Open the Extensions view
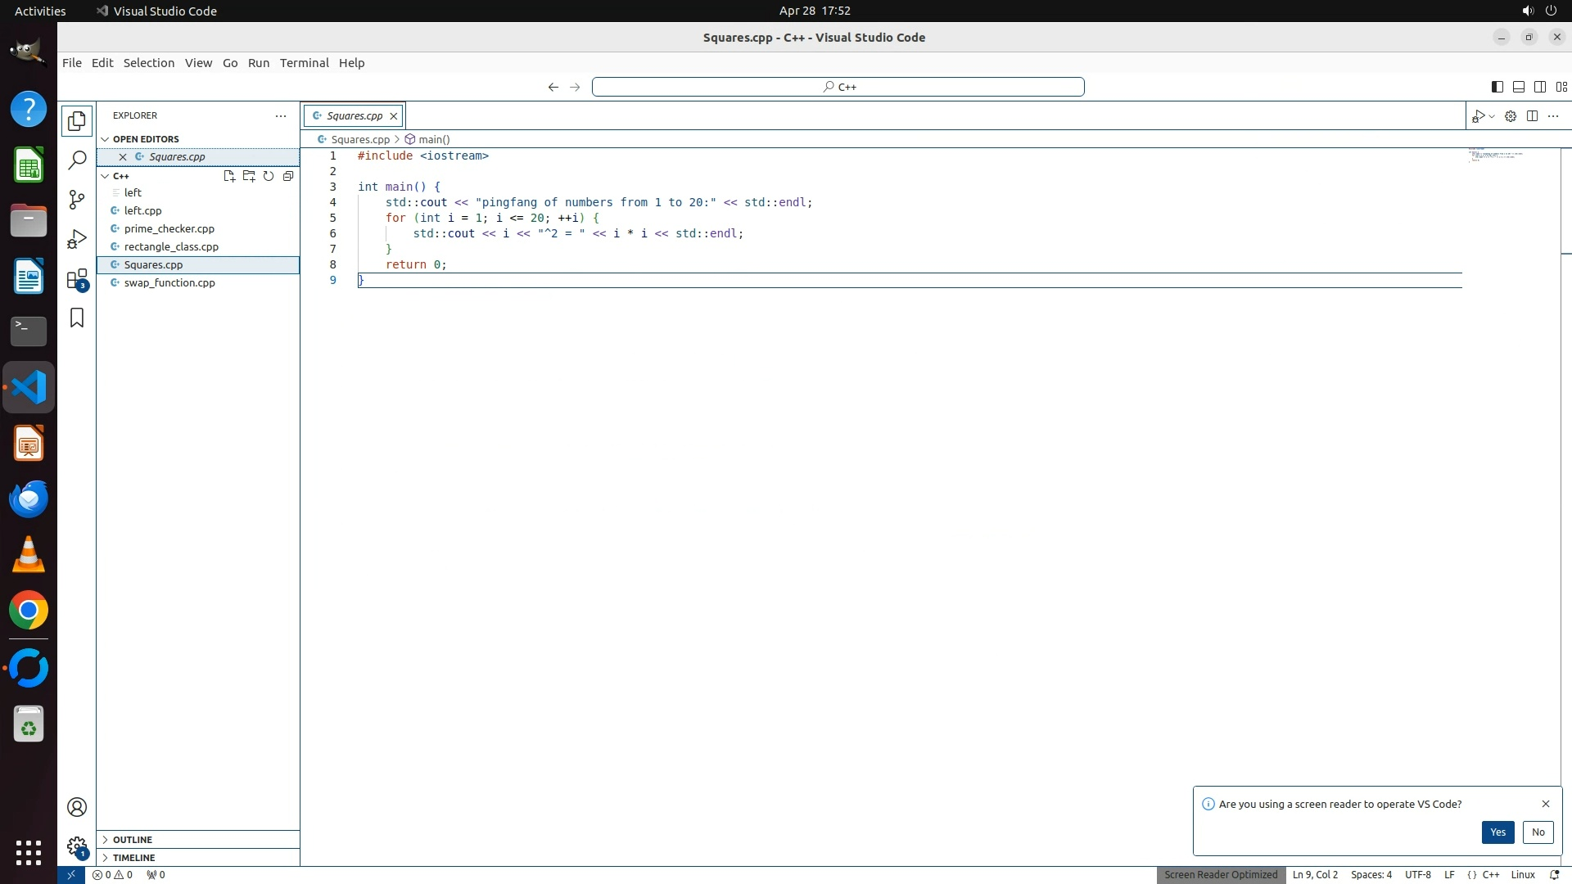 [x=77, y=279]
